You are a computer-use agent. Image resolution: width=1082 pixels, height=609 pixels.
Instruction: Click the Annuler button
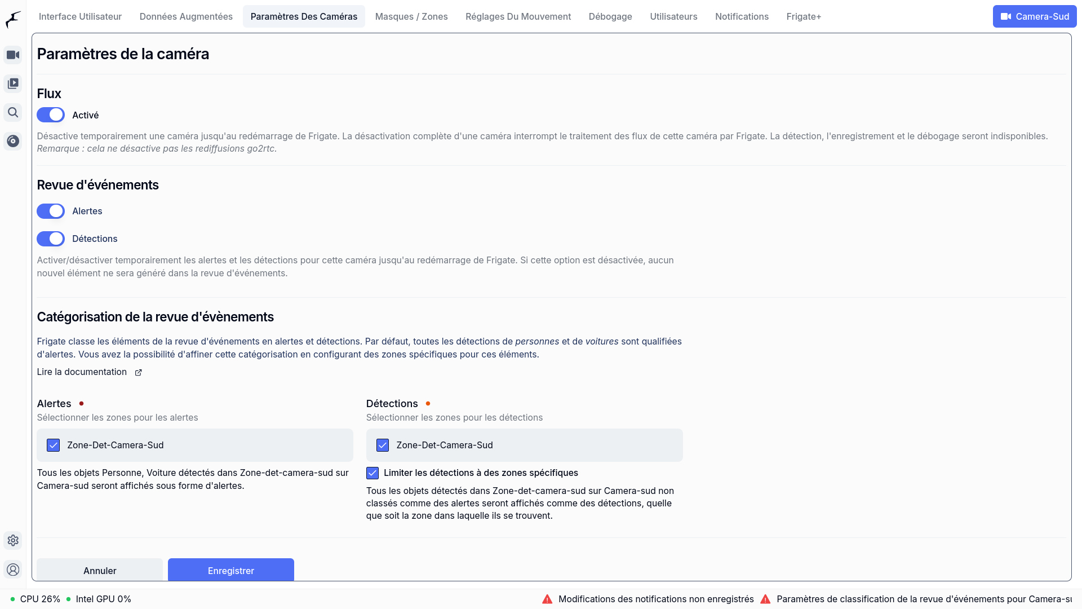click(x=100, y=570)
